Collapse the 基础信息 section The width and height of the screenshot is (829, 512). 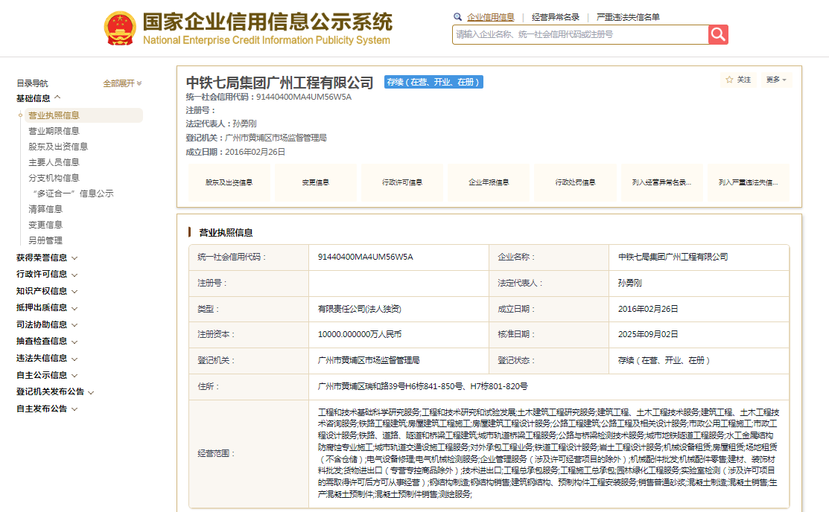pos(39,98)
